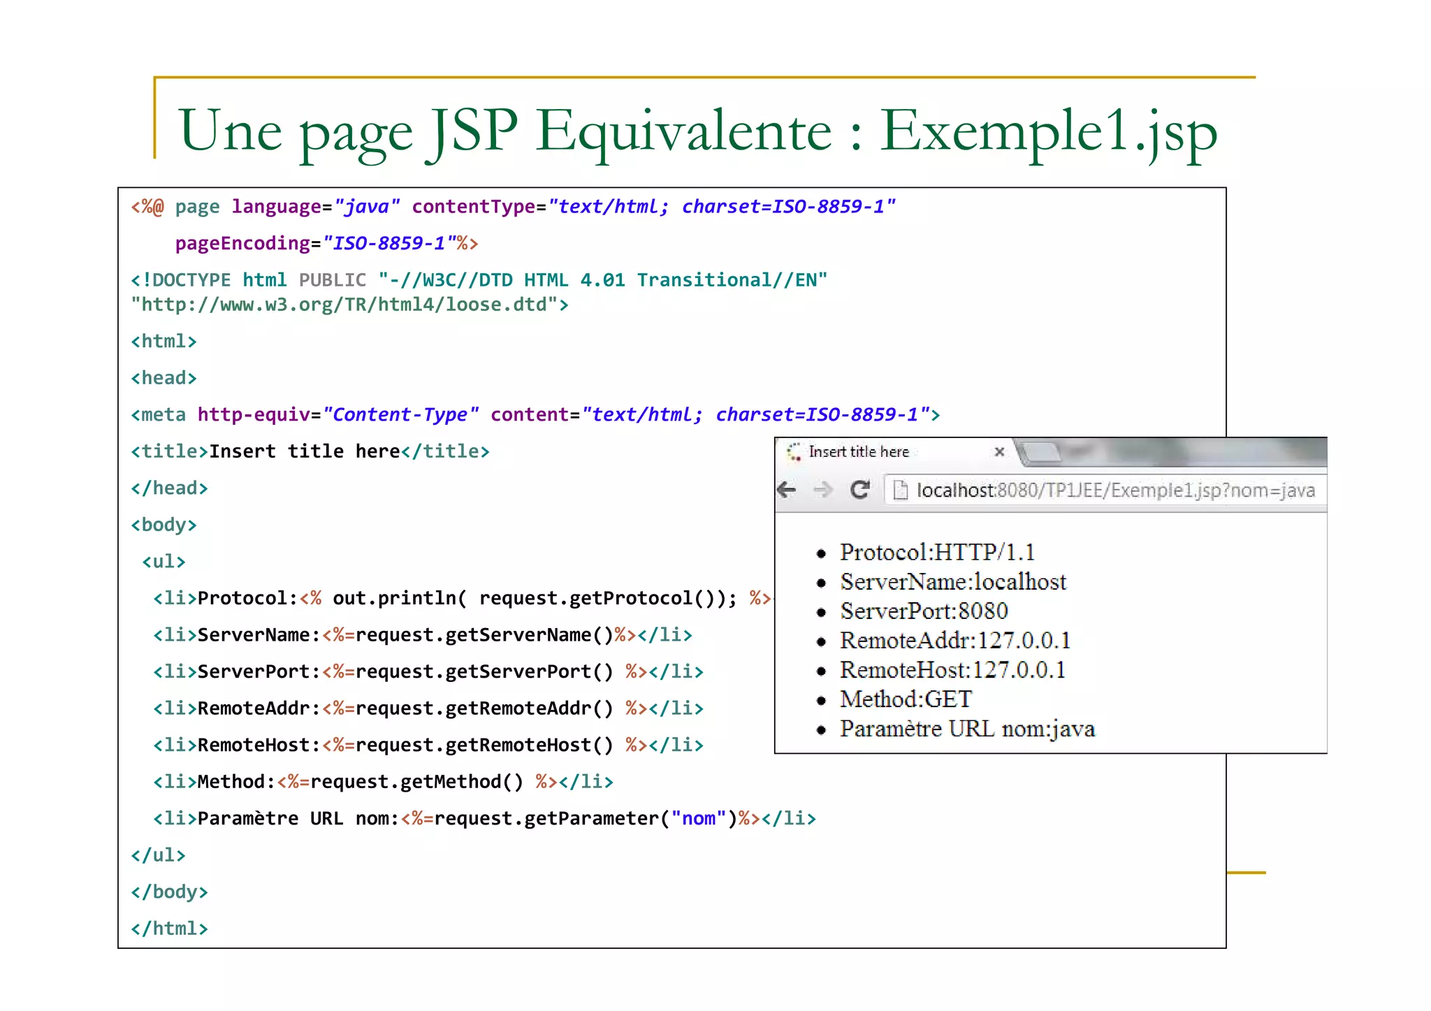The width and height of the screenshot is (1431, 1011).
Task: Reload the page with the refresh icon
Action: (x=860, y=490)
